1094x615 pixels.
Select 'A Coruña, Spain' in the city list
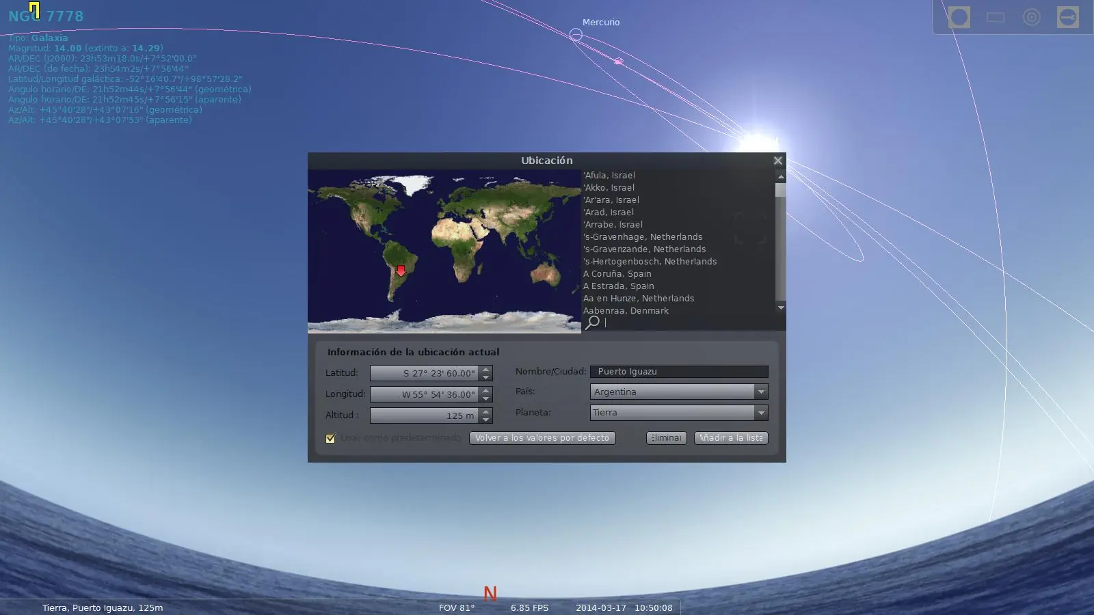tap(617, 274)
